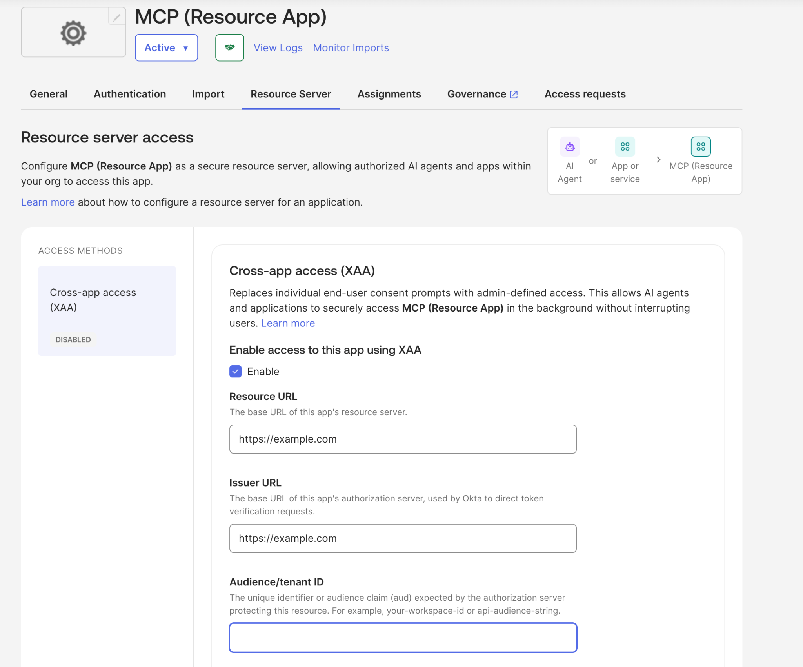803x667 pixels.
Task: Click the green handshake icon button
Action: click(230, 47)
